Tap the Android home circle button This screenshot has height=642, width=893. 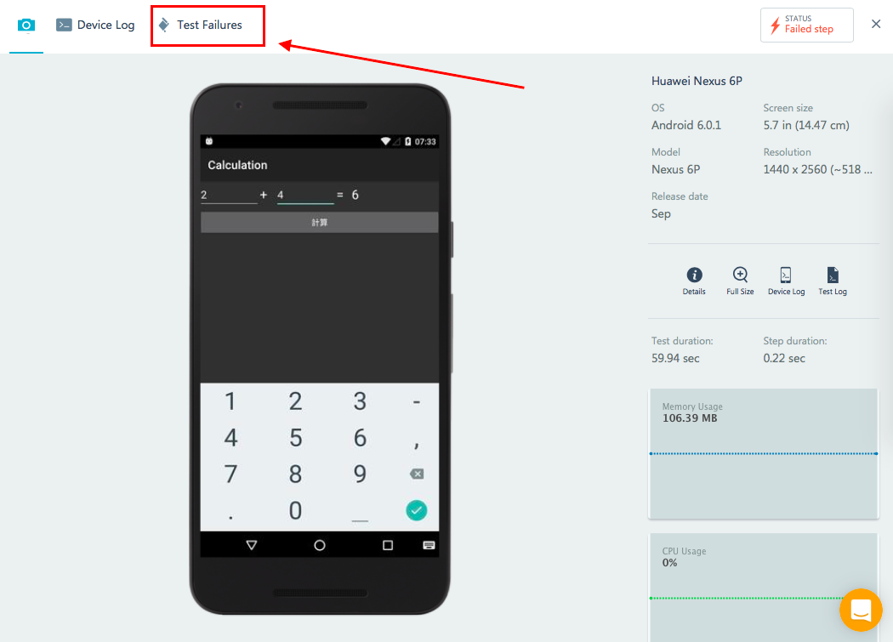(320, 545)
